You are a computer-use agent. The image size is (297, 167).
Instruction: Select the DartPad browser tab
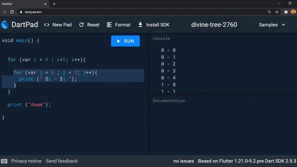coord(24,4)
